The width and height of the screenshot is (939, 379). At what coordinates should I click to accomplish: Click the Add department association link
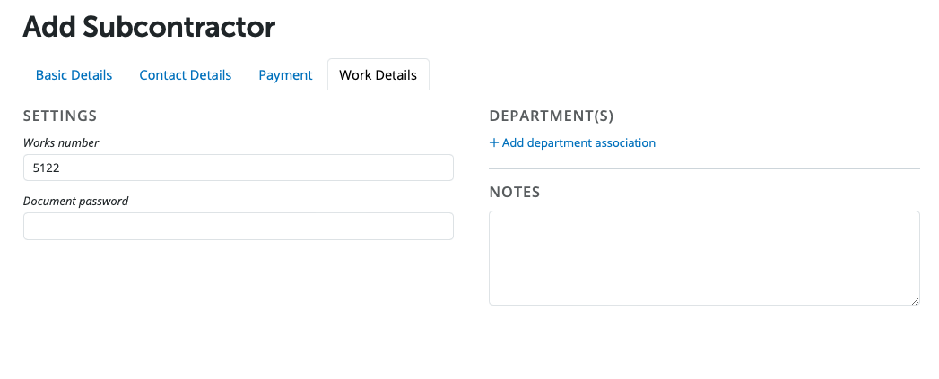578,143
